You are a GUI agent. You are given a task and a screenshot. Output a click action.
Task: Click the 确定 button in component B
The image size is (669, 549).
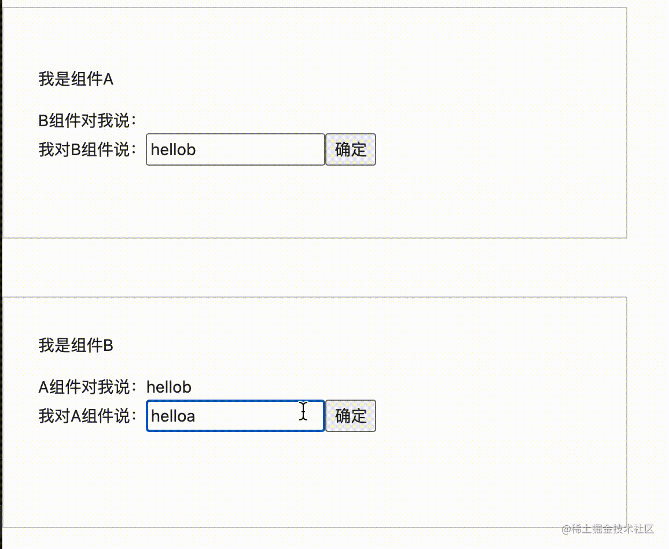351,416
